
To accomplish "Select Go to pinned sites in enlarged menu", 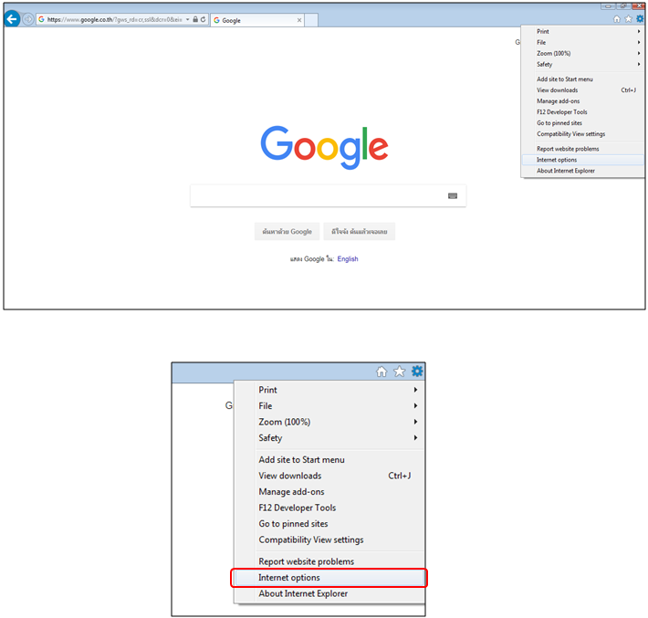I will tap(329, 524).
